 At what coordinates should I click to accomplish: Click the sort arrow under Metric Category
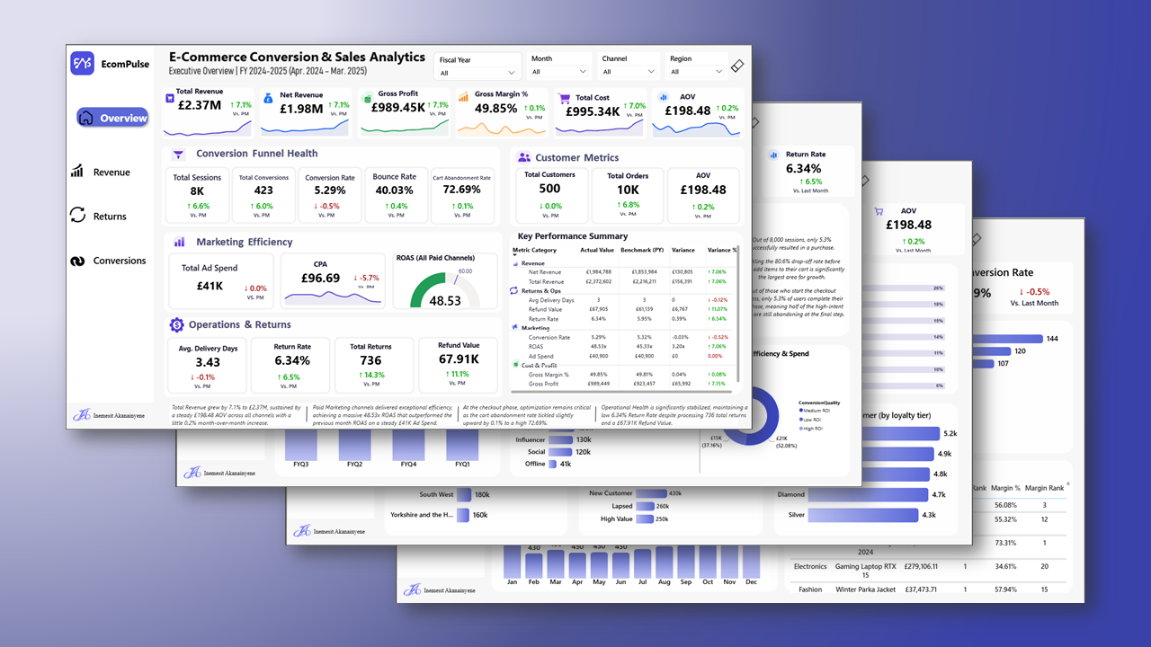[515, 256]
